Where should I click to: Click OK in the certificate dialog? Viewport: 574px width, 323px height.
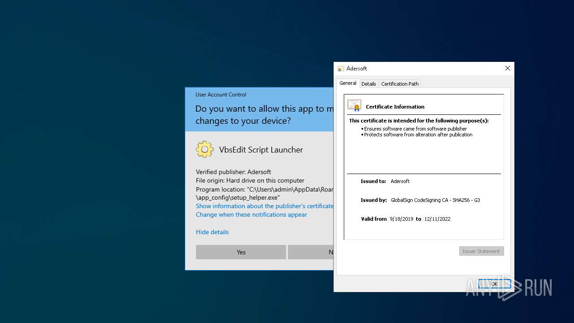pyautogui.click(x=494, y=284)
